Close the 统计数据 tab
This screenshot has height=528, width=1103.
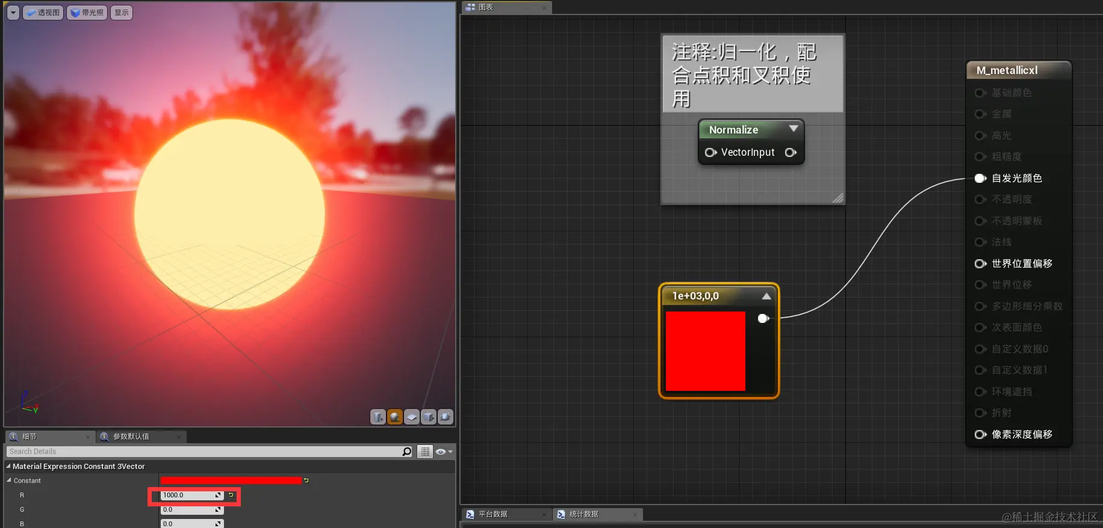(x=635, y=515)
